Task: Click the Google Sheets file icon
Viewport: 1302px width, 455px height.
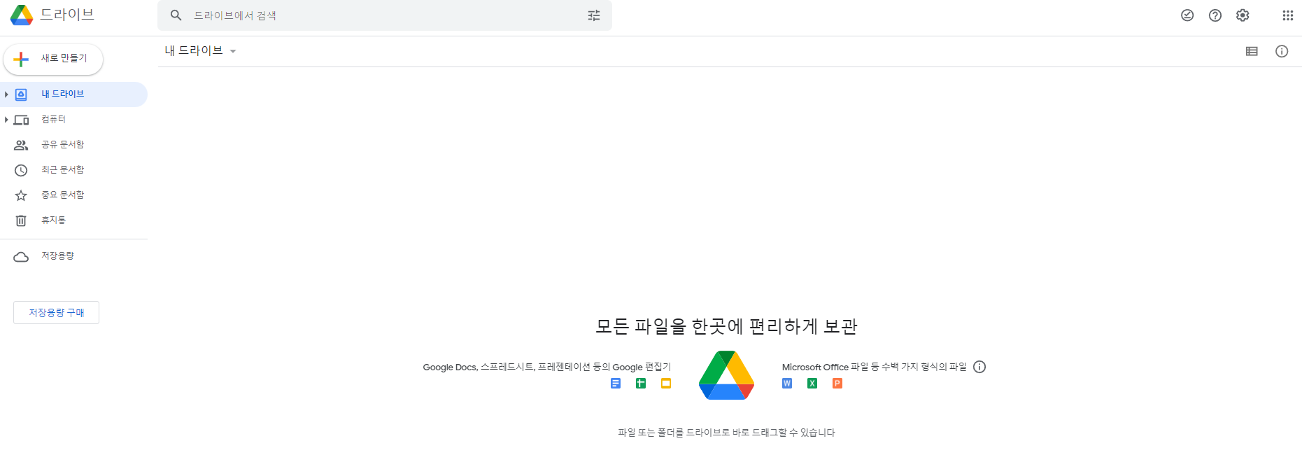Action: (x=641, y=383)
